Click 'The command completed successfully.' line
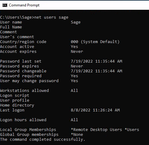Image resolution: width=149 pixels, height=145 pixels. click(42, 140)
